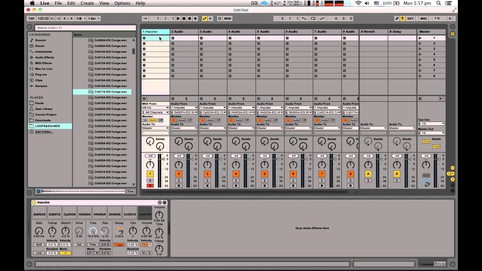Open the Options menu

(122, 3)
